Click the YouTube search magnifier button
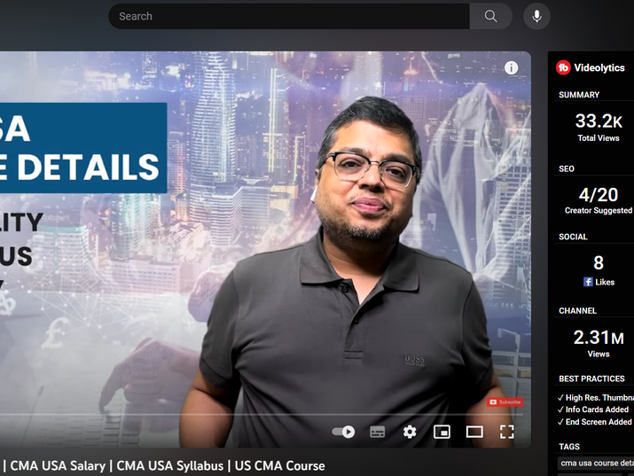This screenshot has width=634, height=476. coord(490,16)
